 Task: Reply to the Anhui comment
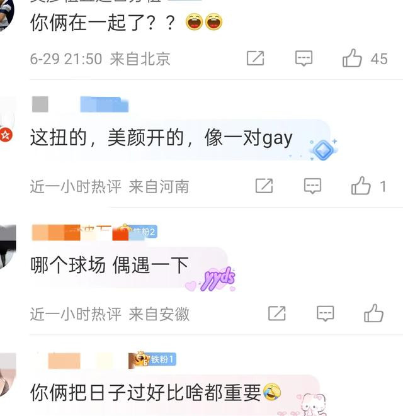click(325, 313)
